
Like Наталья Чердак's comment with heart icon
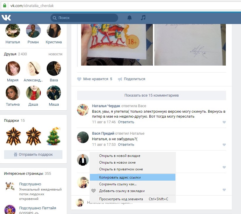[224, 122]
